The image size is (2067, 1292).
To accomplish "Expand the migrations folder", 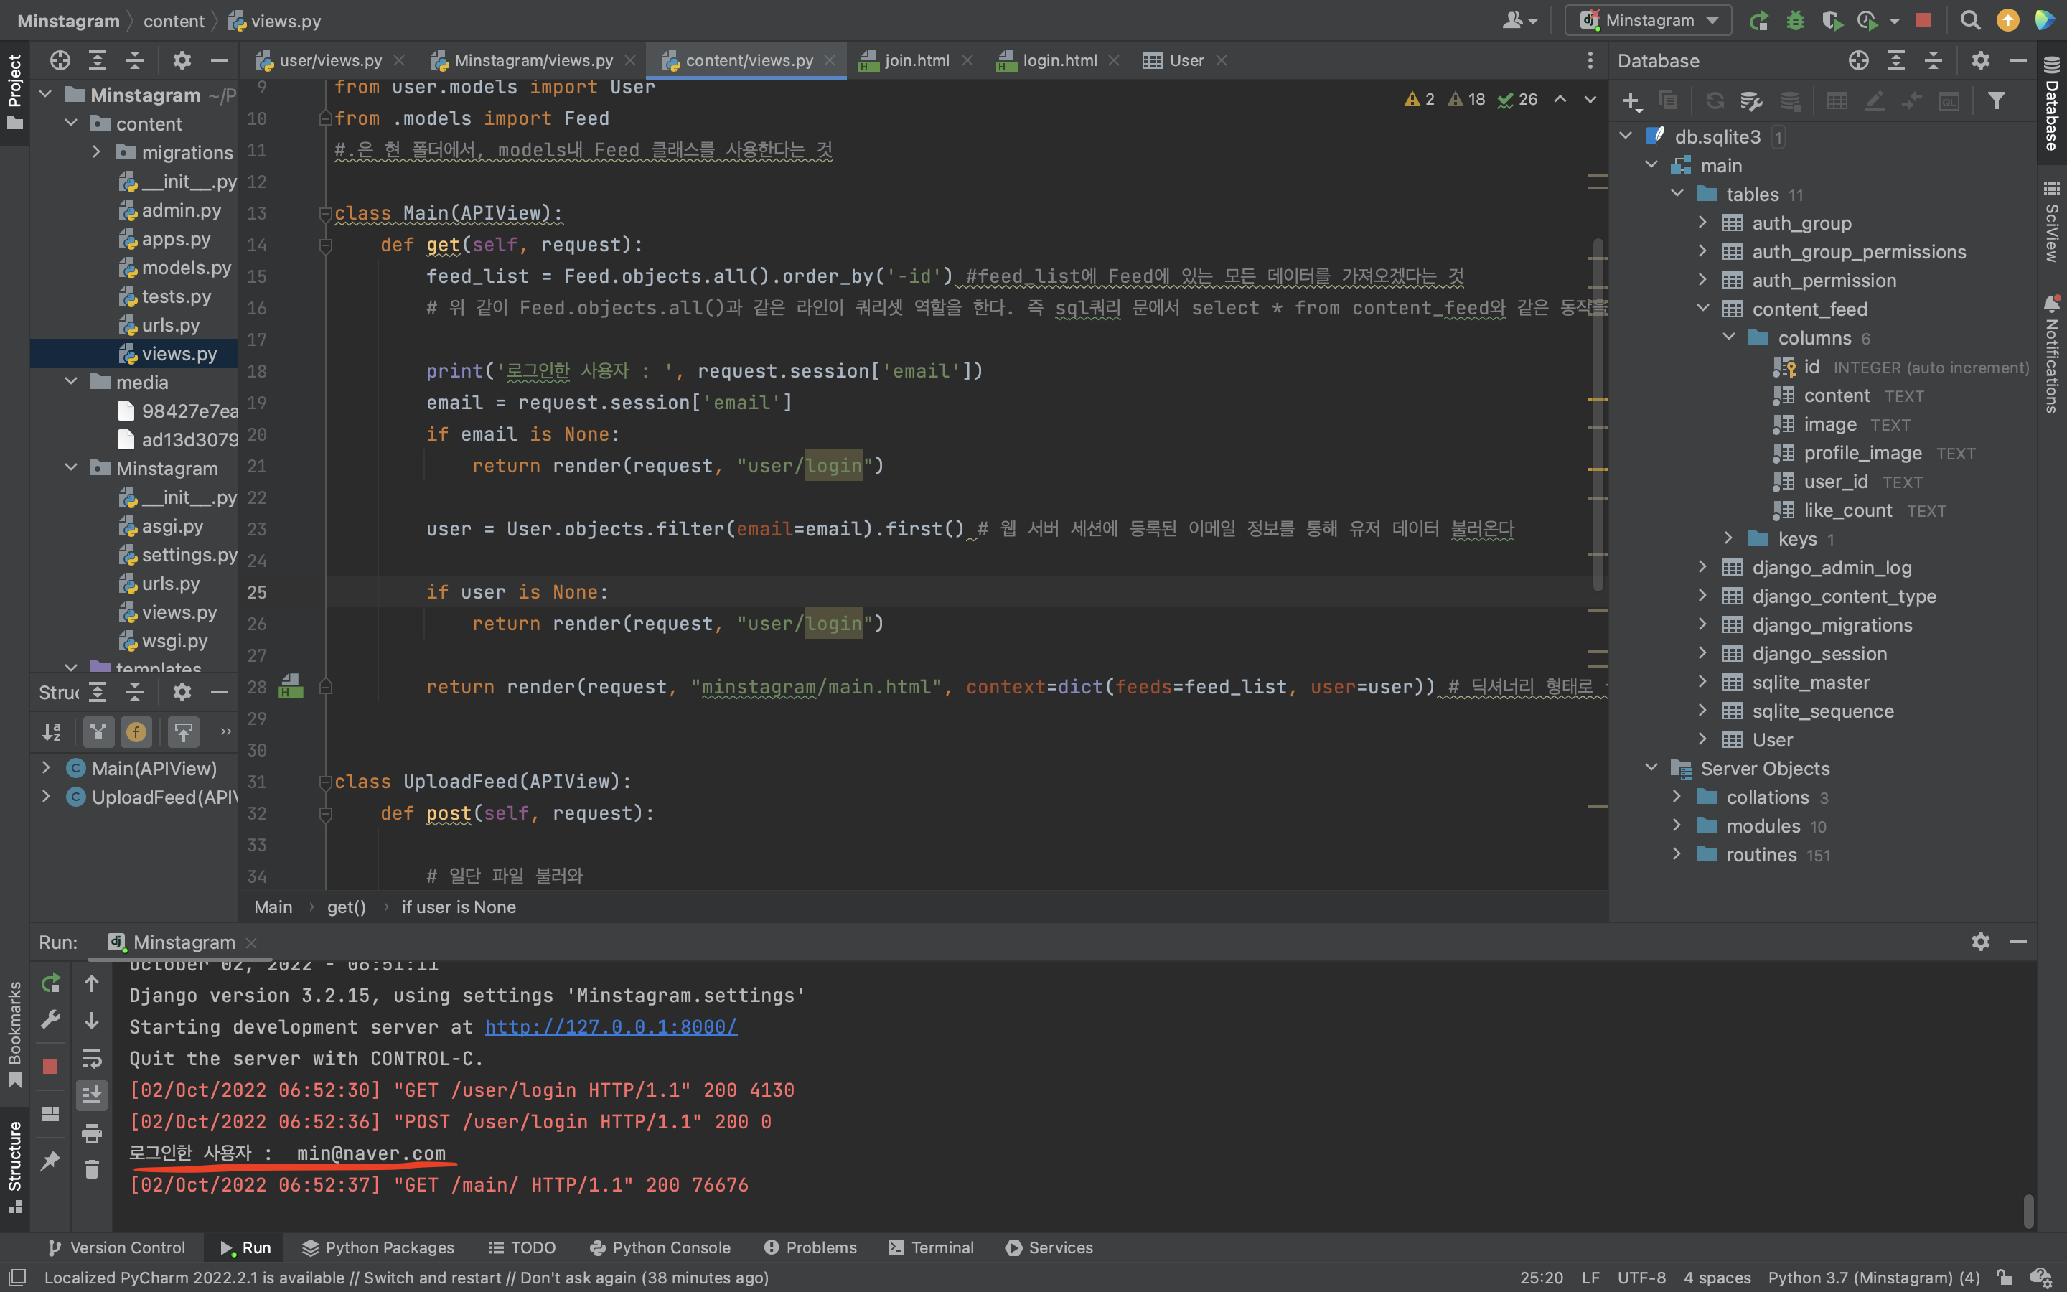I will tap(96, 152).
